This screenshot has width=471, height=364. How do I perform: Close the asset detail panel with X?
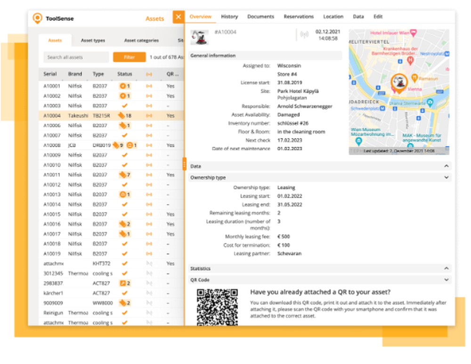179,17
